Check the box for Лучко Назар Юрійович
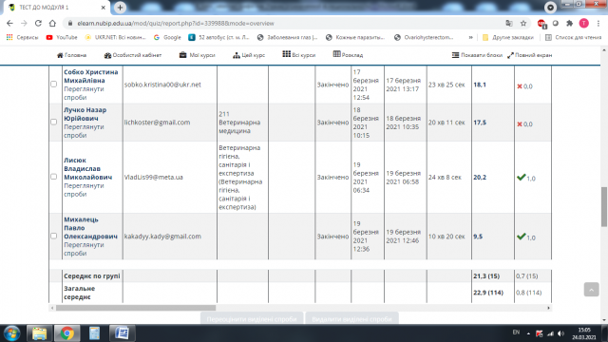Image resolution: width=608 pixels, height=342 pixels. coord(54,122)
